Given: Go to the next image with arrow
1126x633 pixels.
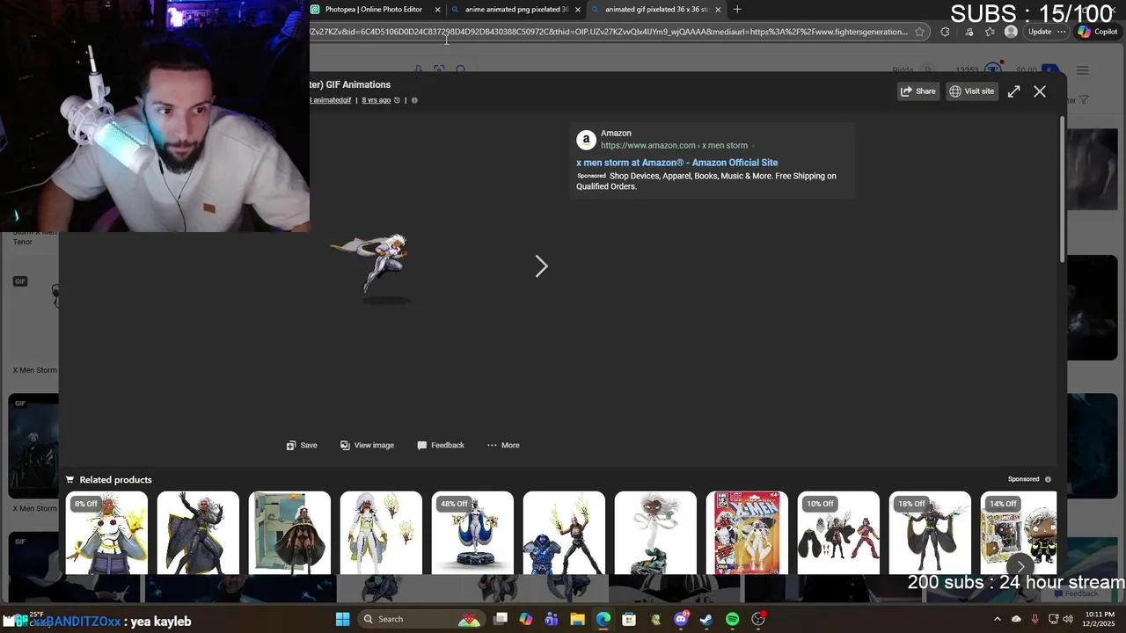Looking at the screenshot, I should tap(541, 266).
